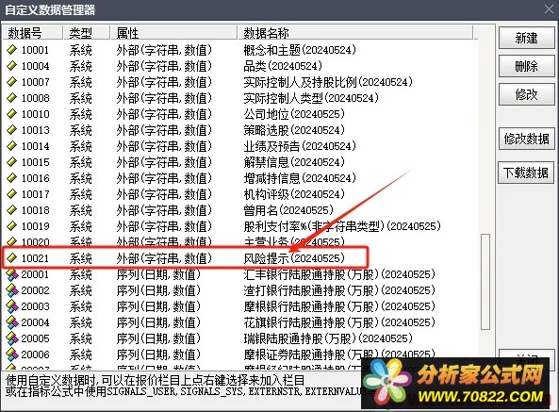Click the 数据名称 column header
559x412 pixels.
tap(355, 33)
